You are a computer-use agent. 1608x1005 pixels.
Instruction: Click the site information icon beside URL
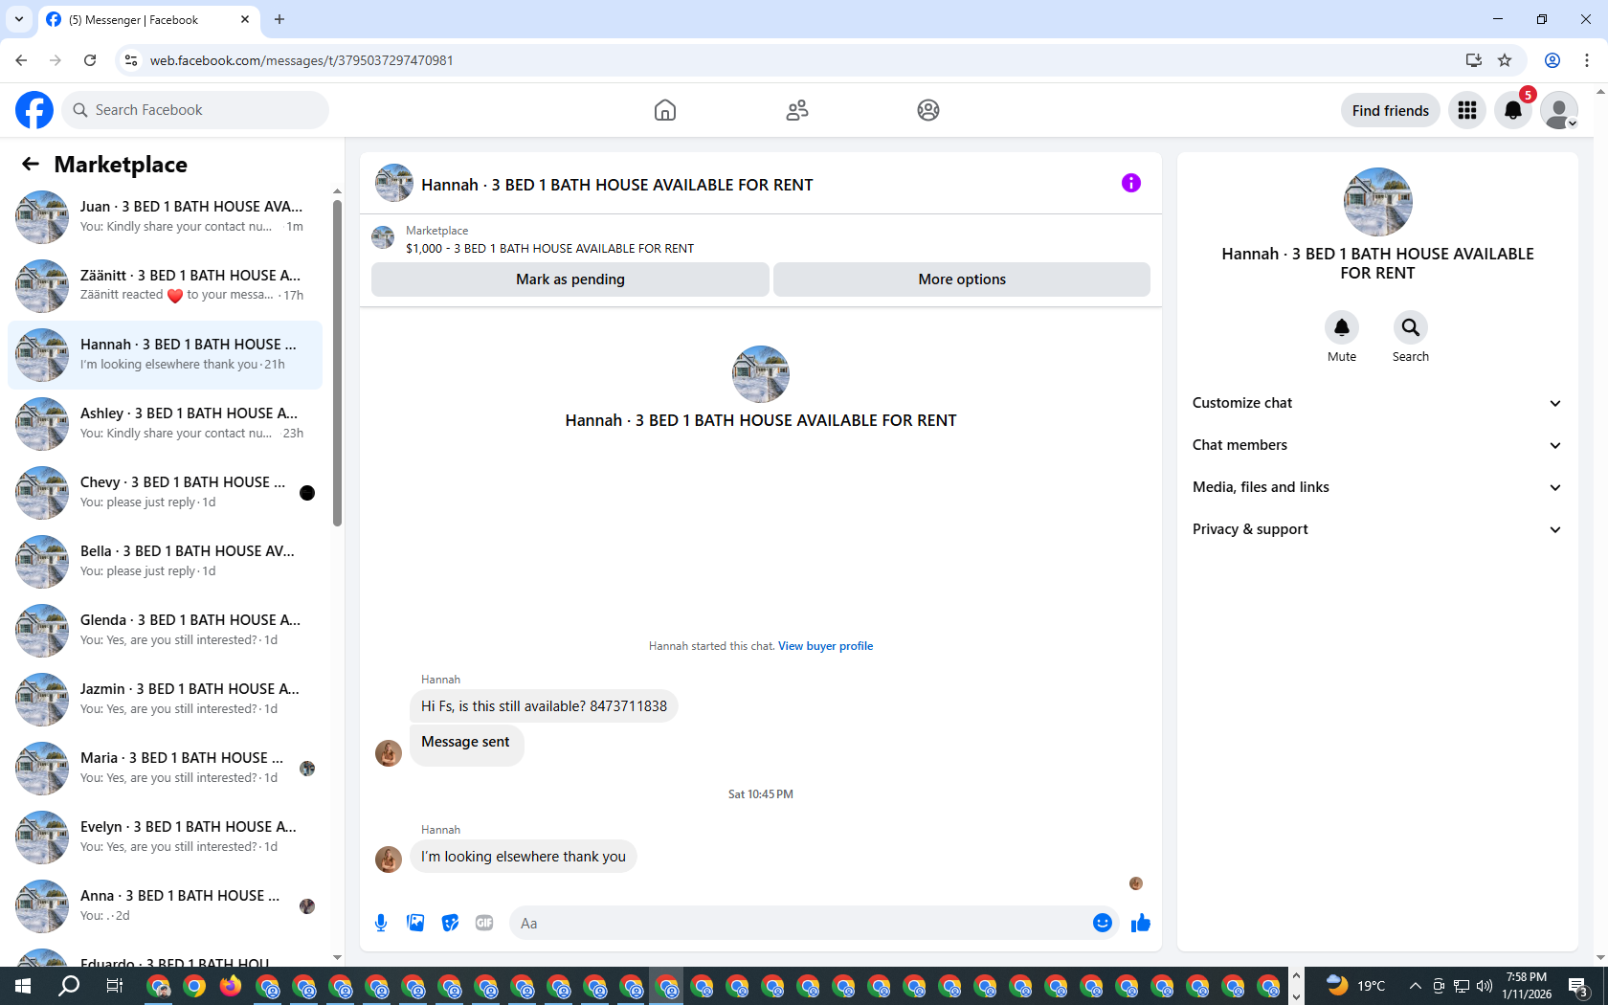(131, 60)
